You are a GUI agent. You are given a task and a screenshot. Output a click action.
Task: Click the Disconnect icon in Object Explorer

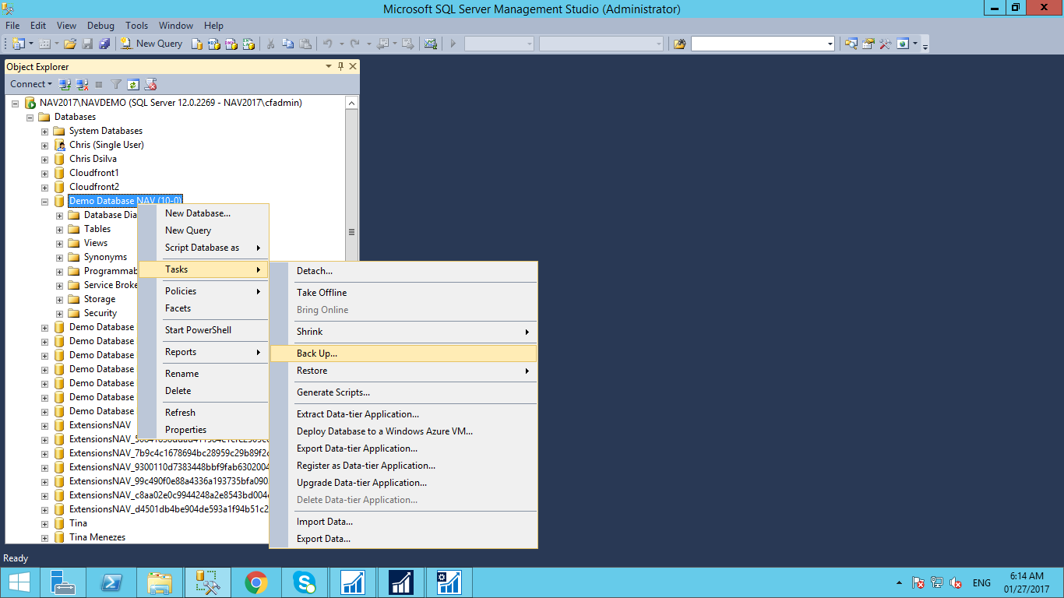point(82,84)
